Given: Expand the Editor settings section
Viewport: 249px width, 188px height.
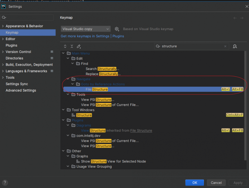Looking at the screenshot, I should click(3, 39).
